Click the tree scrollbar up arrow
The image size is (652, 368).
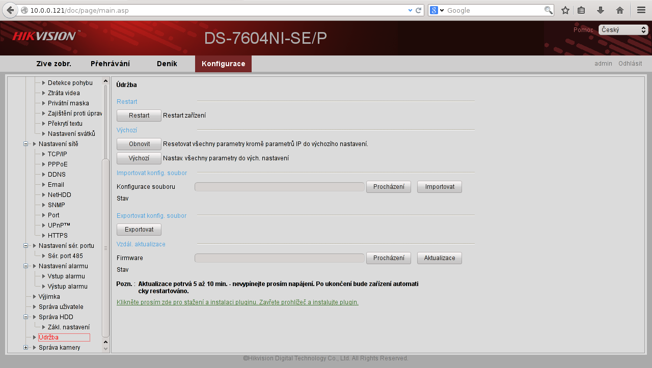pyautogui.click(x=106, y=80)
